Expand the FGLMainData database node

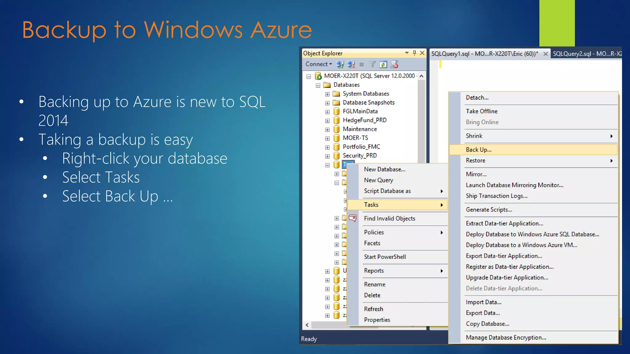click(327, 112)
